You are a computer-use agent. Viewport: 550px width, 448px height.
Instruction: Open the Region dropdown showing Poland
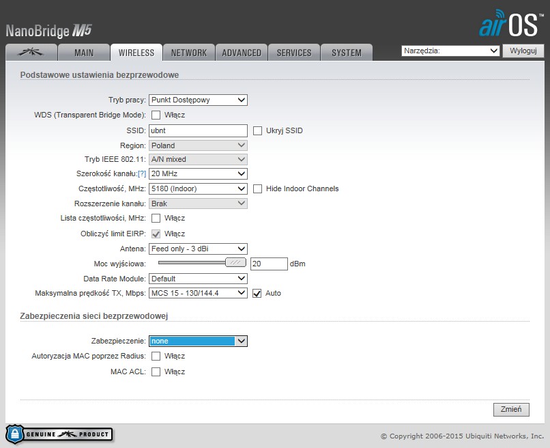pos(198,145)
